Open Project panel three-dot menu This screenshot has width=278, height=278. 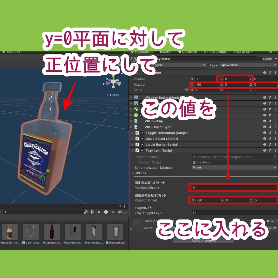pyautogui.click(x=125, y=207)
